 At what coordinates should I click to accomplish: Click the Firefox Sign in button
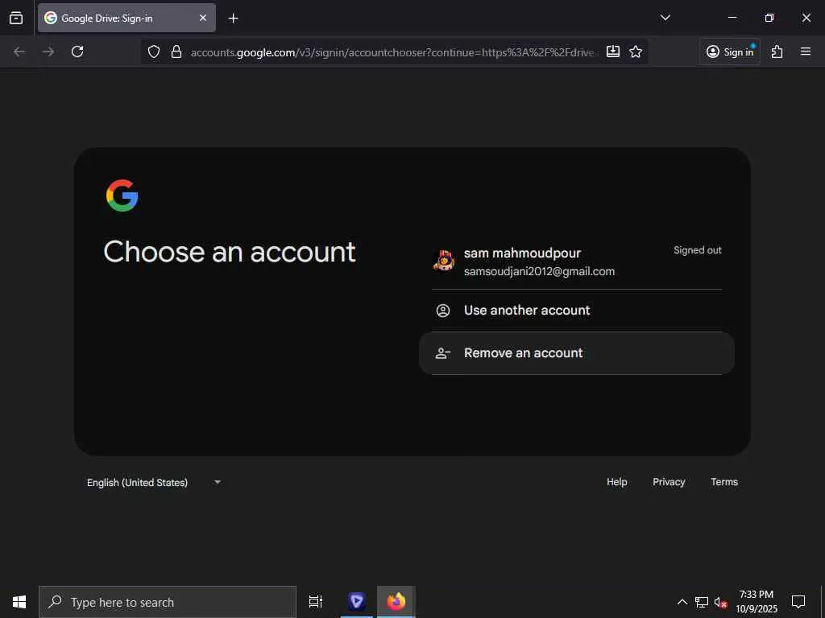pyautogui.click(x=730, y=51)
